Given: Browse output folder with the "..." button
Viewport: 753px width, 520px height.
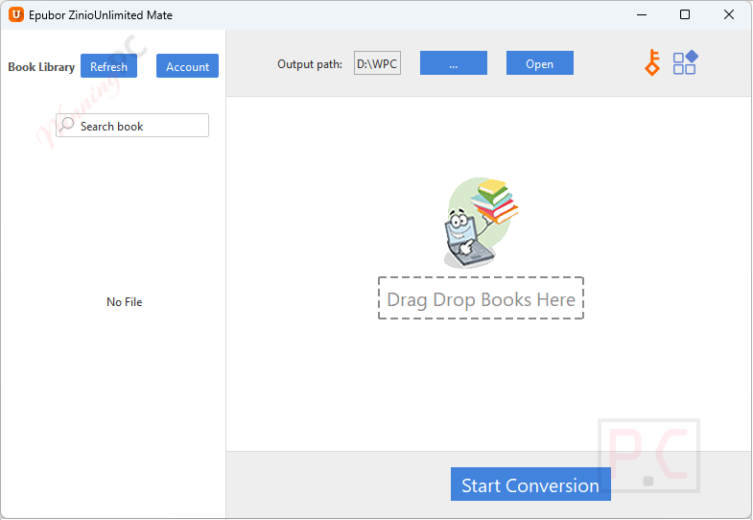Looking at the screenshot, I should [454, 63].
